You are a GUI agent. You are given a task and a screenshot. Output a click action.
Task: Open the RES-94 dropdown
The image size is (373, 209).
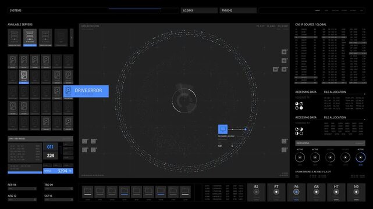click(22, 189)
